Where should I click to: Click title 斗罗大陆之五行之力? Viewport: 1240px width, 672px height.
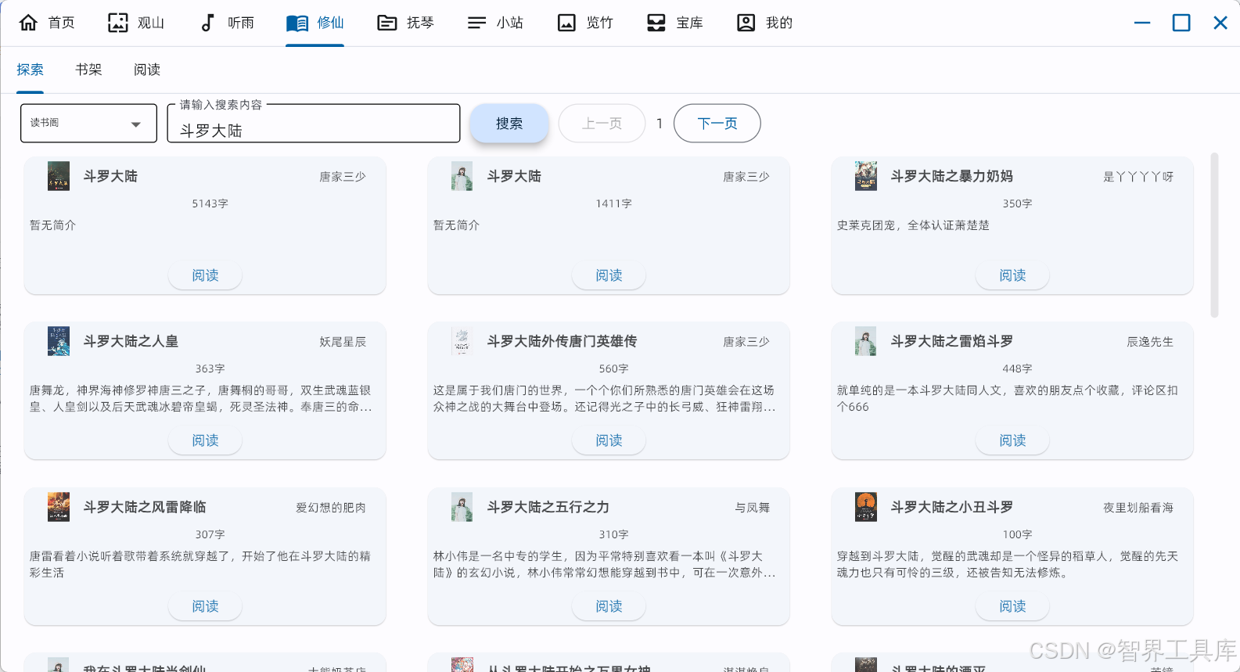[x=548, y=507]
